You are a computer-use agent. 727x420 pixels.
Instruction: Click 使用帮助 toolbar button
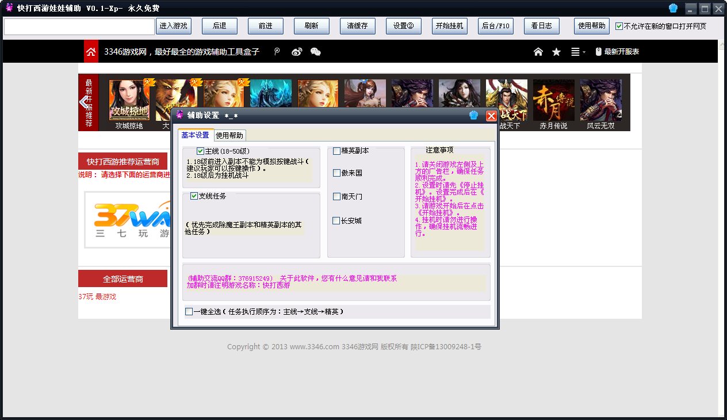592,26
